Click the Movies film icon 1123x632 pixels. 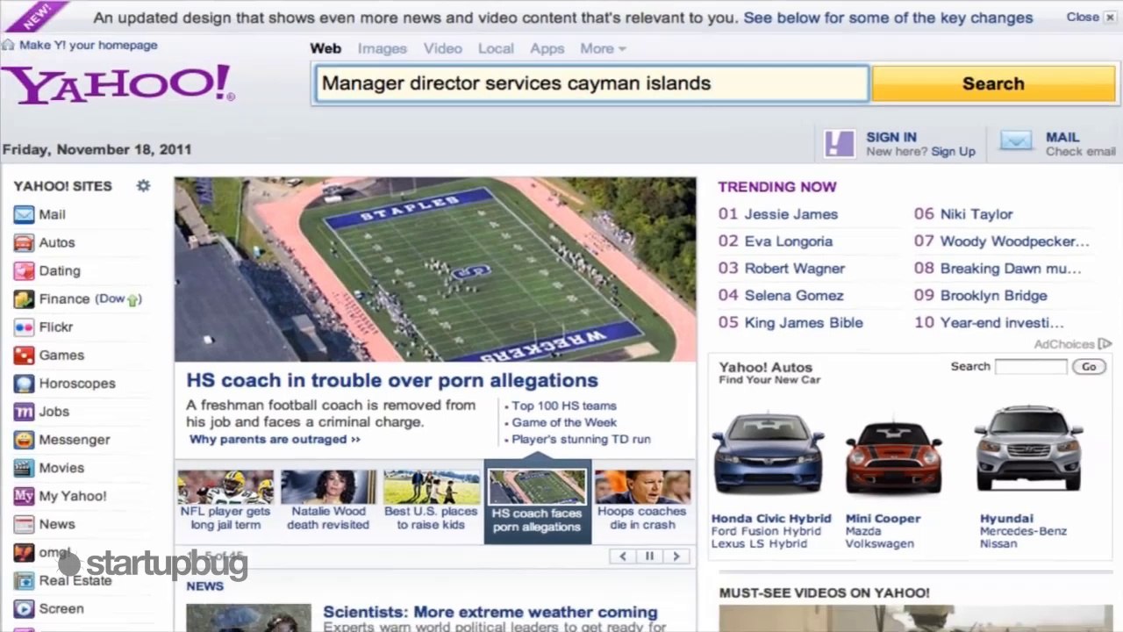24,468
